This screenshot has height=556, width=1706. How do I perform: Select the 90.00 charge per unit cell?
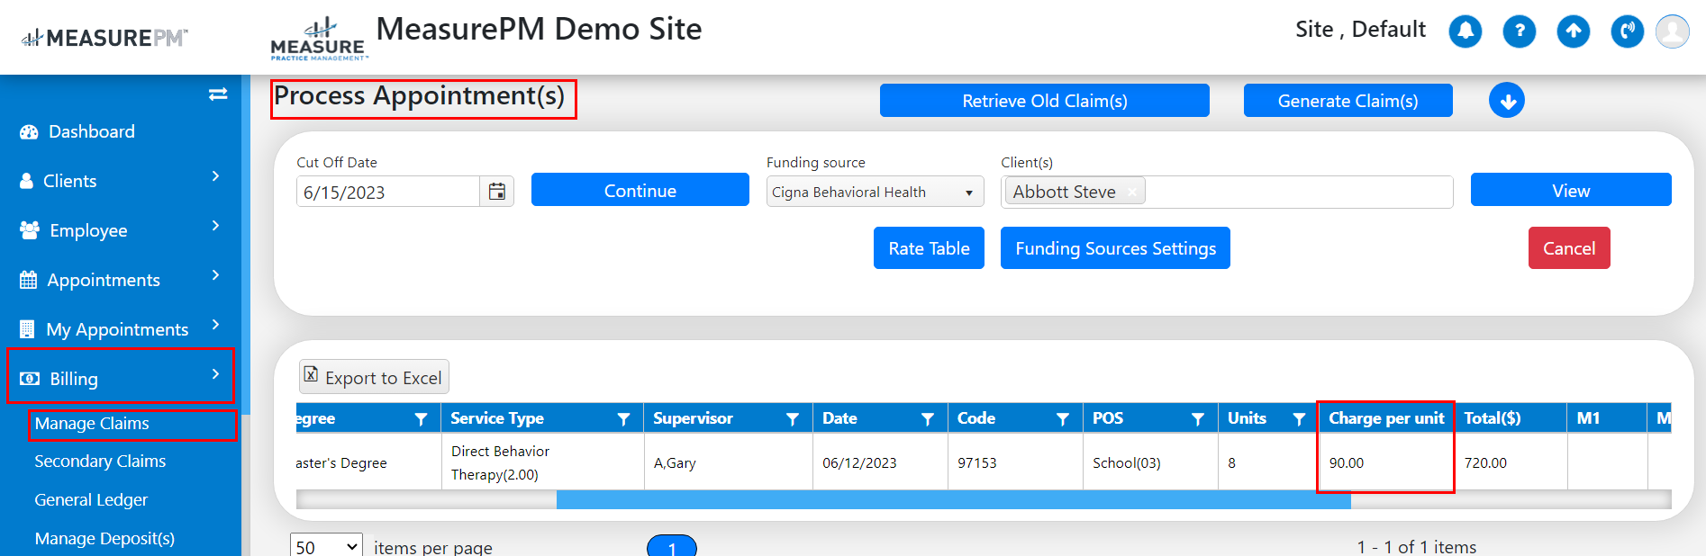point(1386,462)
